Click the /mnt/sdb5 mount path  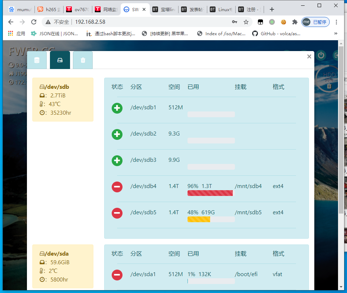pos(248,212)
